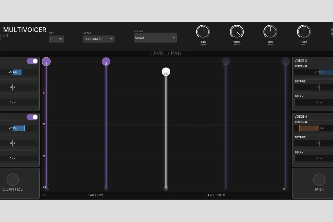The width and height of the screenshot is (333, 222).
Task: Select the dimmed voice 3 handle
Action: (x=226, y=62)
